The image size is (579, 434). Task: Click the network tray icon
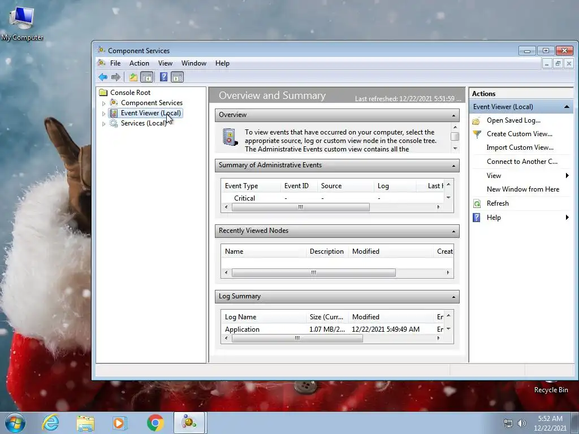tap(508, 423)
